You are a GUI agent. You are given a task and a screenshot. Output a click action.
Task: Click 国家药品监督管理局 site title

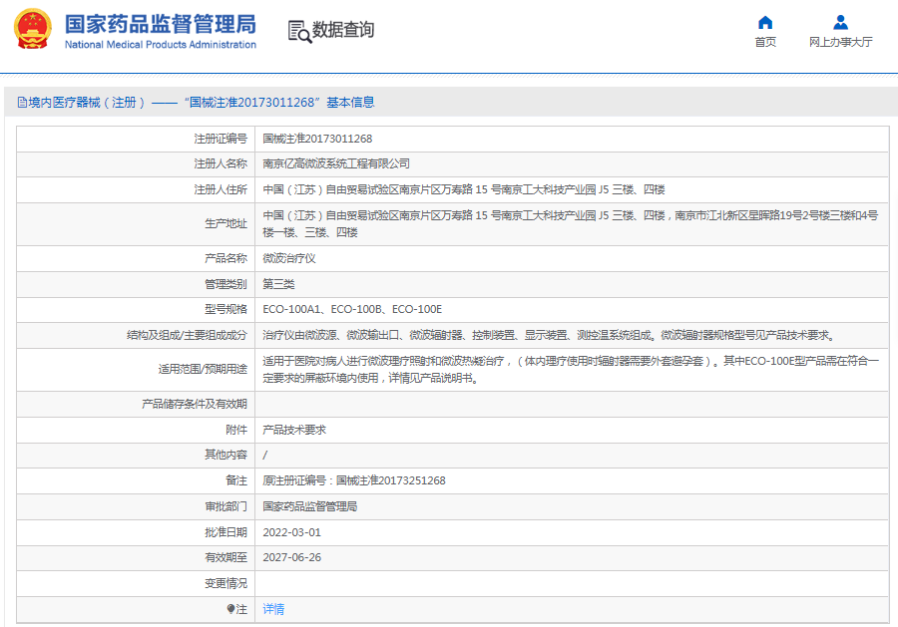161,24
